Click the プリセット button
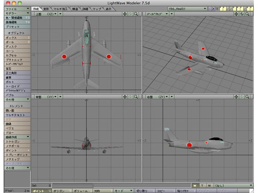258x193 pixels. pyautogui.click(x=17, y=27)
